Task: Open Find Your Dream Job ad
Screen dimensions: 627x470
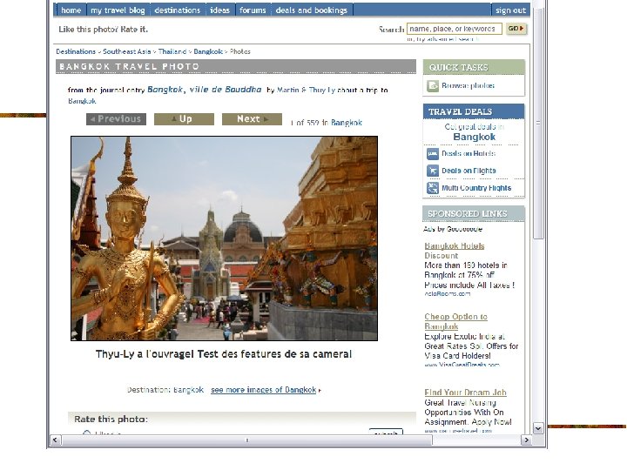Action: [465, 393]
